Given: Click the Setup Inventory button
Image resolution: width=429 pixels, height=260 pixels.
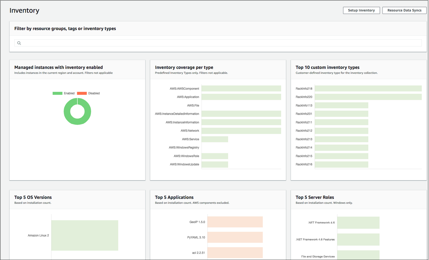Looking at the screenshot, I should tap(361, 10).
